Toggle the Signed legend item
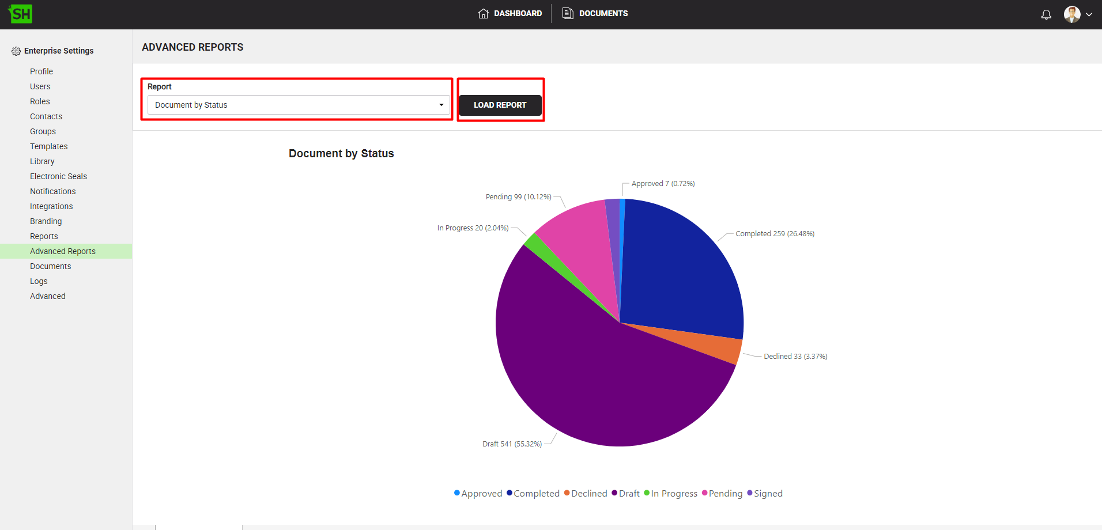1102x530 pixels. [765, 494]
